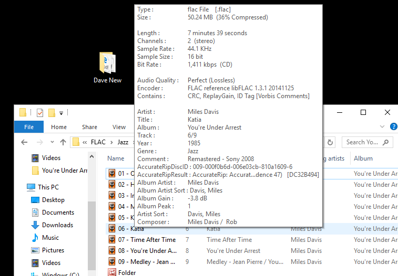Open Explorer help question mark icon
398x276 pixels.
click(393, 126)
